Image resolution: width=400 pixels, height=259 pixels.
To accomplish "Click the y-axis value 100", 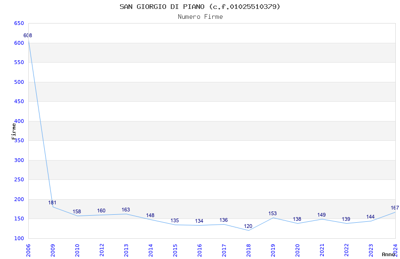I will coord(19,238).
